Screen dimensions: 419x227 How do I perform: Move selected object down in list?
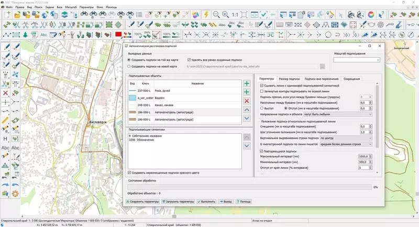tap(247, 118)
